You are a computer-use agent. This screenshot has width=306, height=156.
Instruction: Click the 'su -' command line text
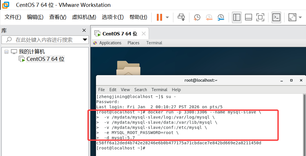click(171, 97)
